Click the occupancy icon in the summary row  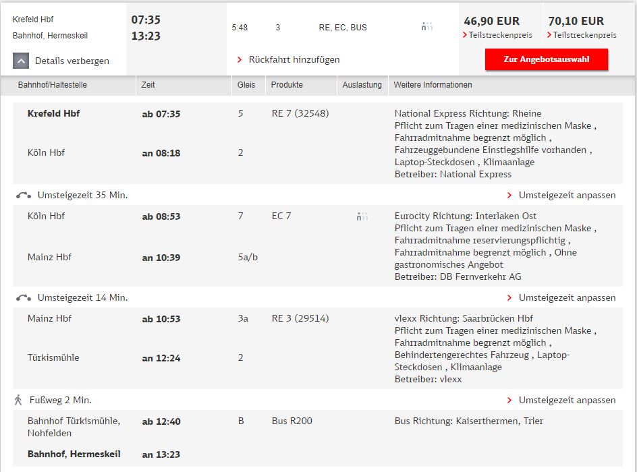pyautogui.click(x=427, y=27)
